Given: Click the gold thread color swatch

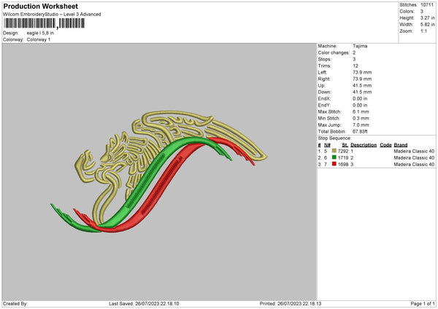Looking at the screenshot, I should coord(335,149).
